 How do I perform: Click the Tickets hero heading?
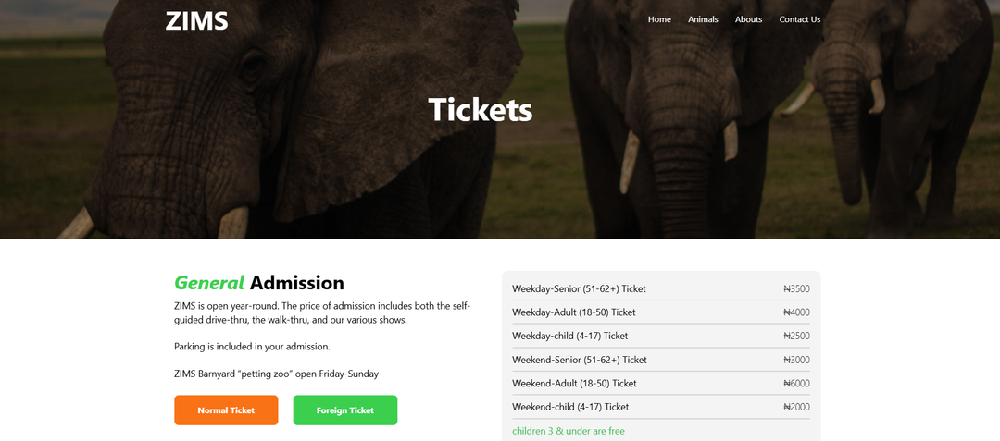pos(481,109)
